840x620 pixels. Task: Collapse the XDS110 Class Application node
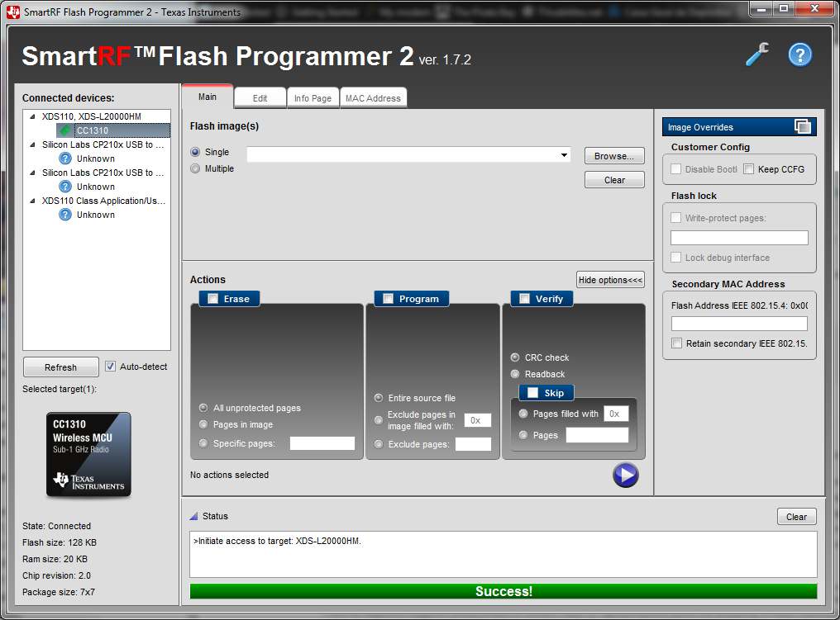(33, 201)
